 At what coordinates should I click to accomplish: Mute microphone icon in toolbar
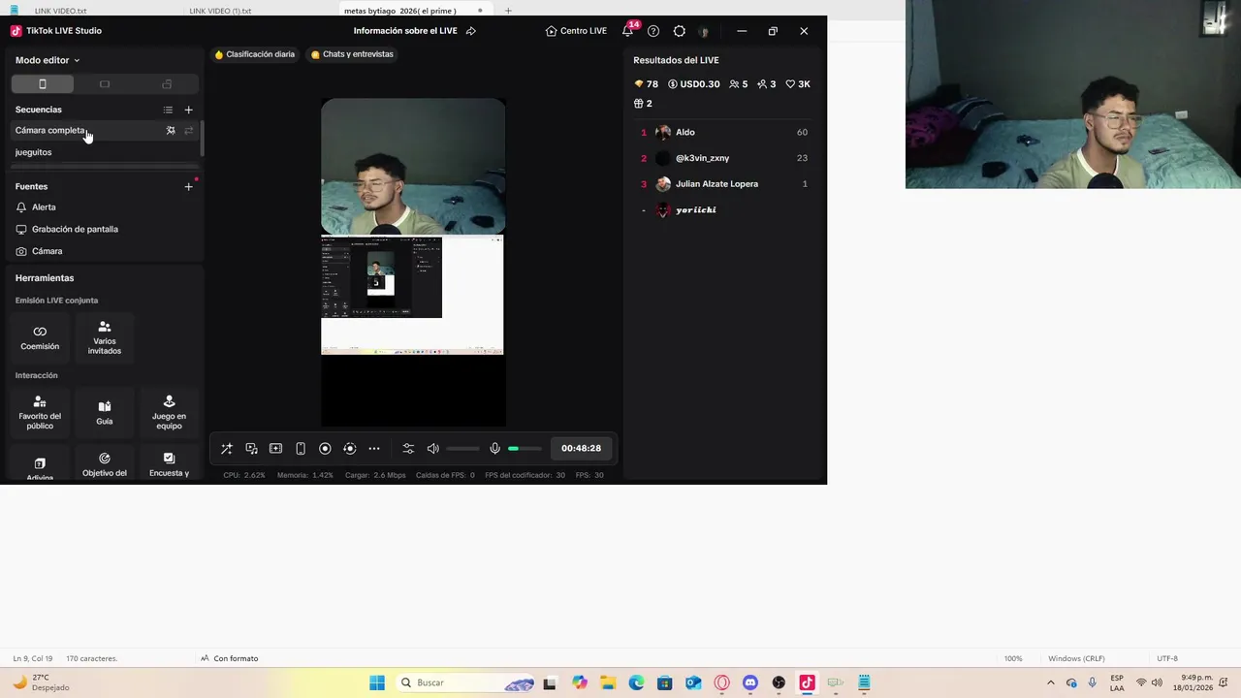click(x=494, y=448)
